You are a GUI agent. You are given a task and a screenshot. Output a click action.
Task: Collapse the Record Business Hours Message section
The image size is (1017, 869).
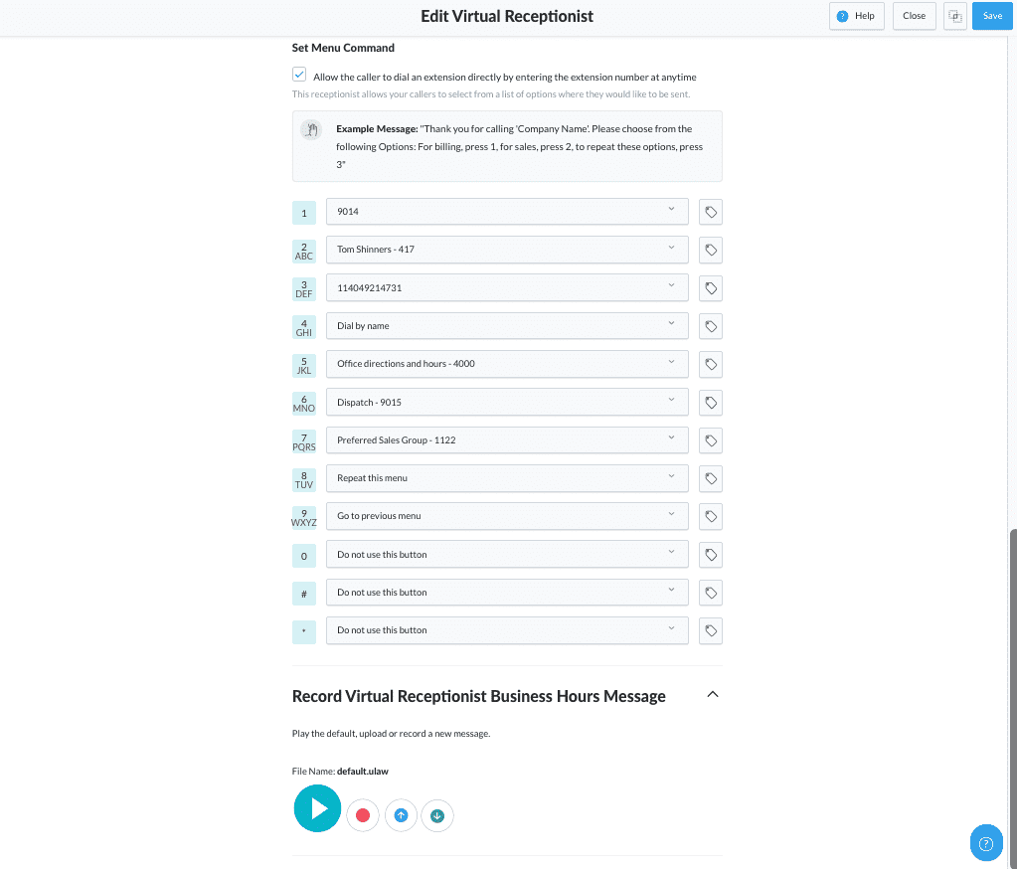(712, 695)
